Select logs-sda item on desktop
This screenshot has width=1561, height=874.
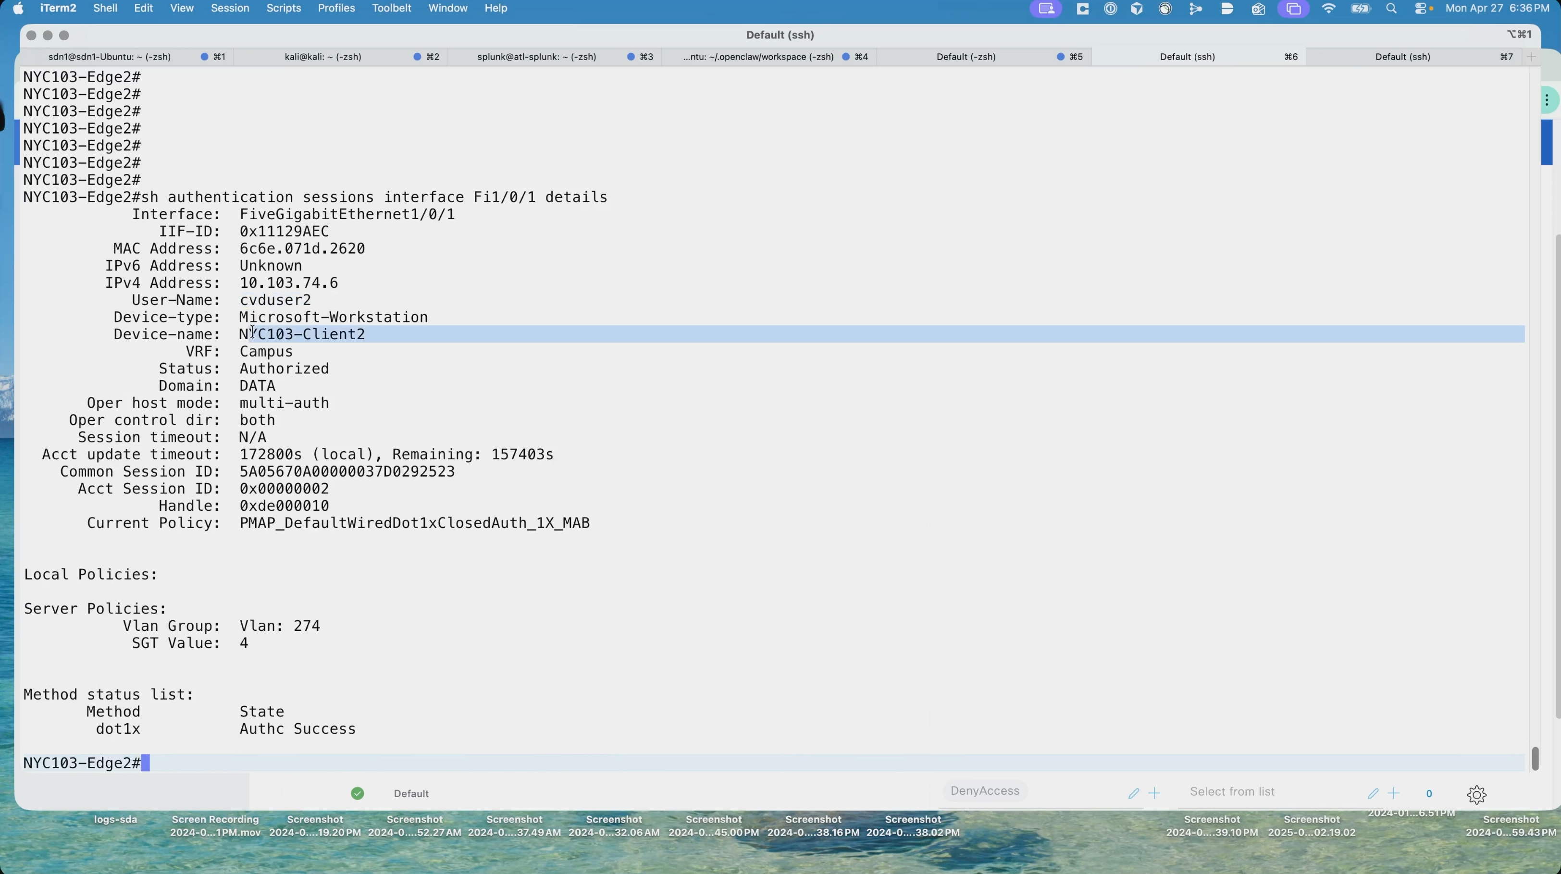[x=115, y=819]
